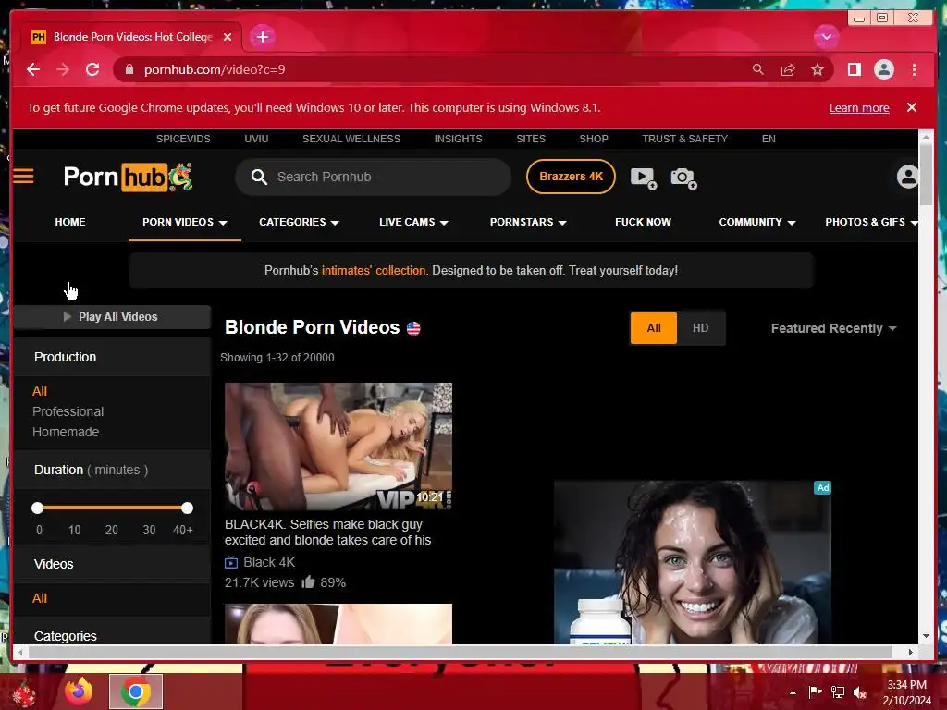
Task: Open the Shop link in the top bar
Action: 594,139
